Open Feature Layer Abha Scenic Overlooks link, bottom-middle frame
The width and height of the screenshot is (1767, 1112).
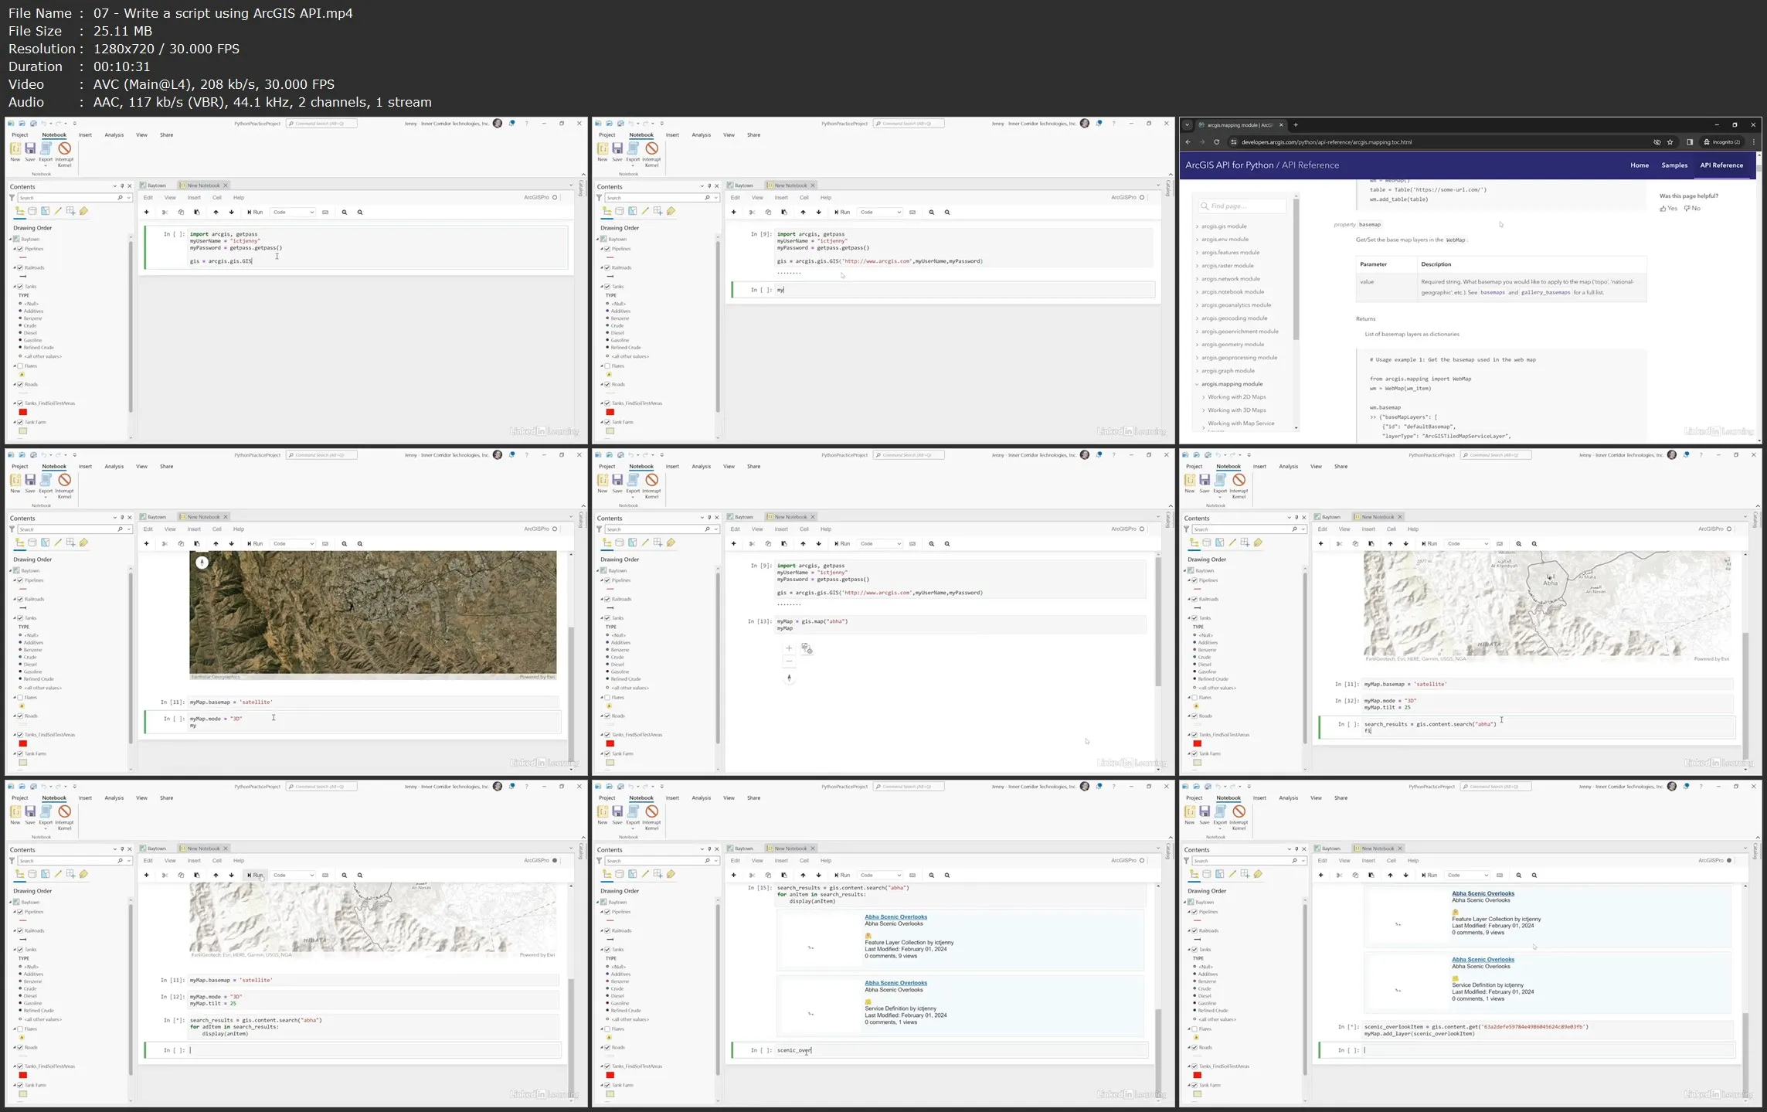[x=895, y=917]
